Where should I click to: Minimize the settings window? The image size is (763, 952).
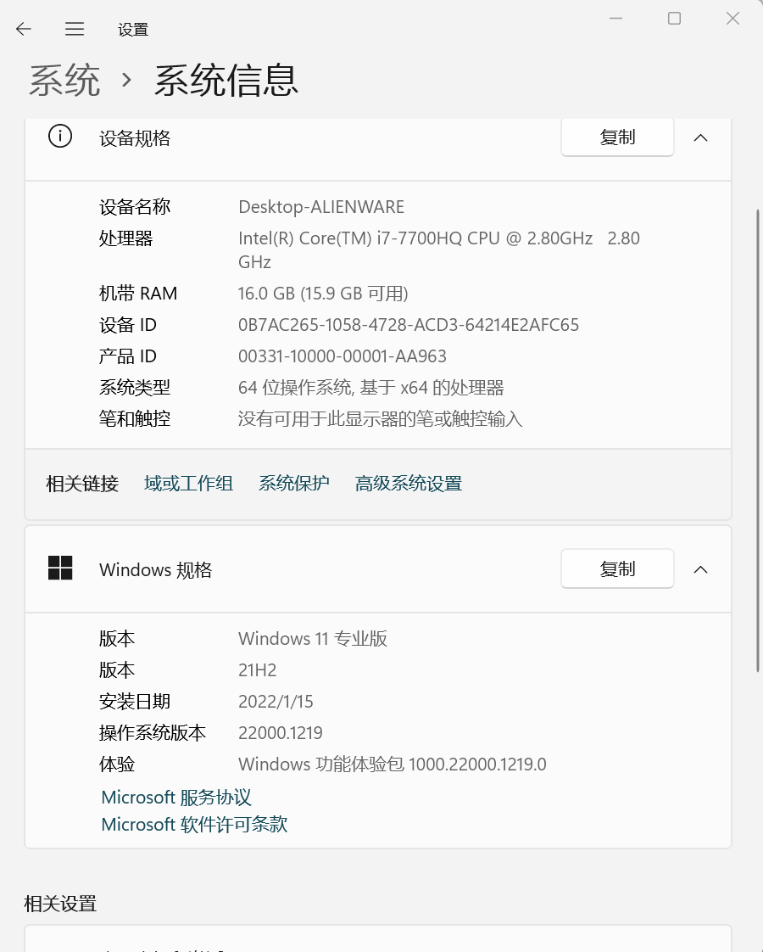[616, 18]
